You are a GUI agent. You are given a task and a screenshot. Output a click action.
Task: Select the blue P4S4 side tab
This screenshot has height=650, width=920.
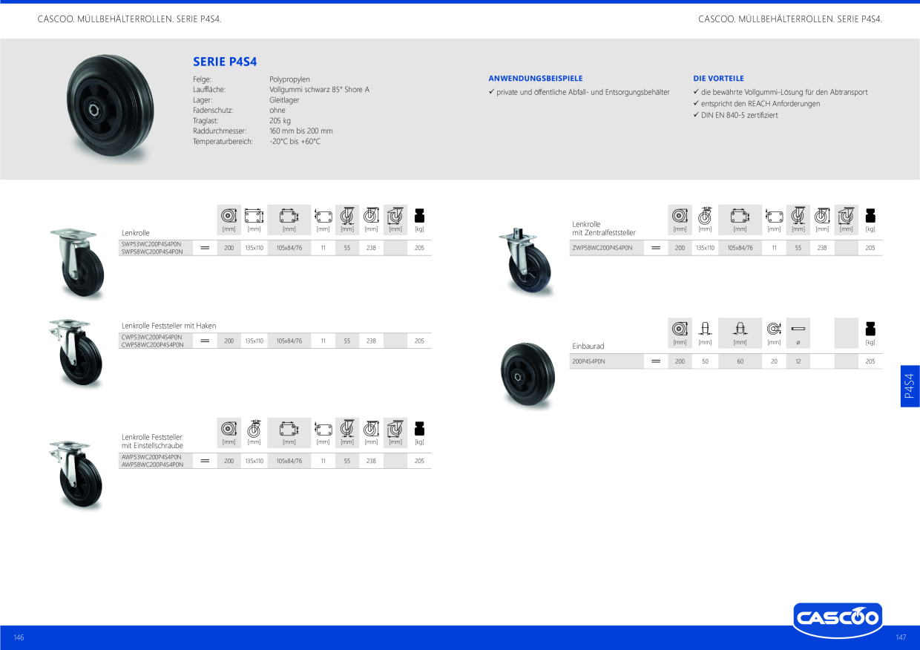click(x=910, y=386)
